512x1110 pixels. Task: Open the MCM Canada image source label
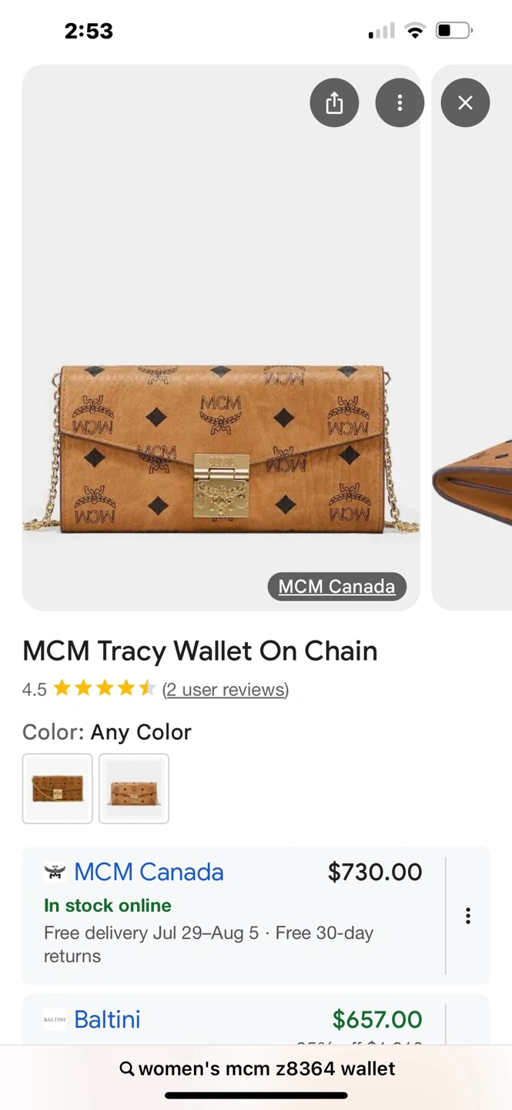click(x=336, y=587)
